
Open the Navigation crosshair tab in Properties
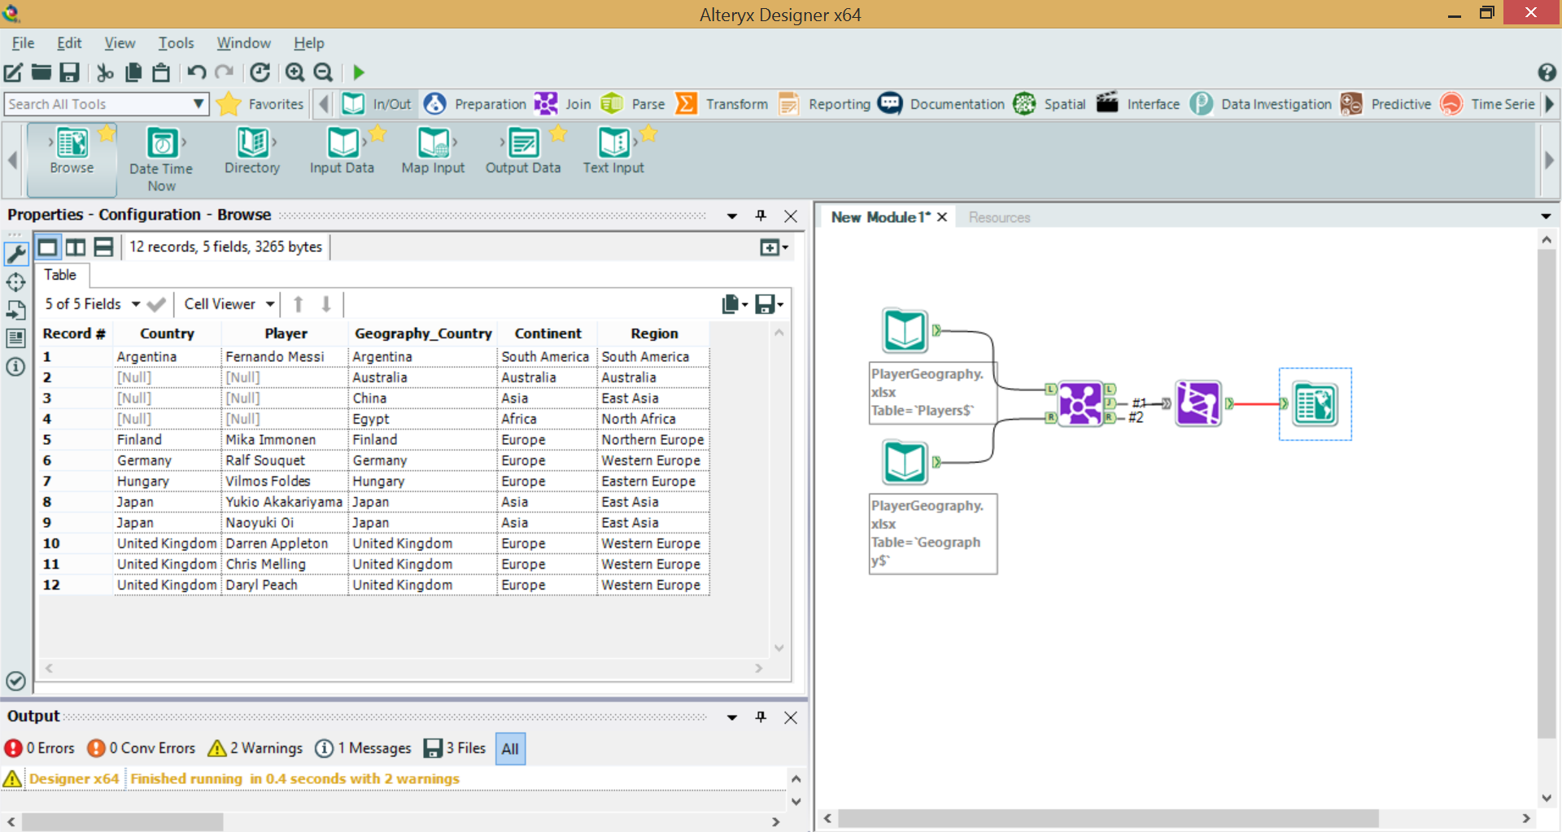[x=15, y=282]
